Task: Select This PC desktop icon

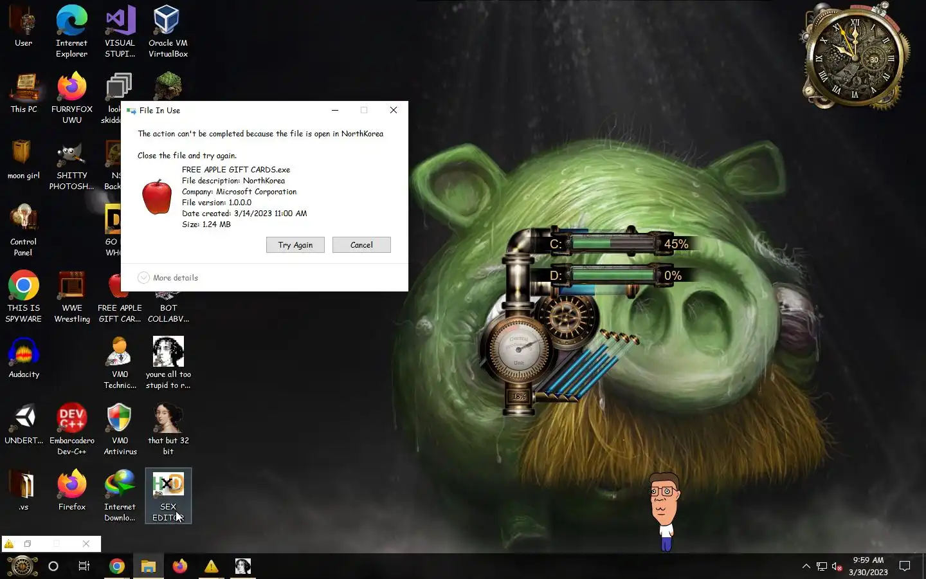Action: click(24, 93)
